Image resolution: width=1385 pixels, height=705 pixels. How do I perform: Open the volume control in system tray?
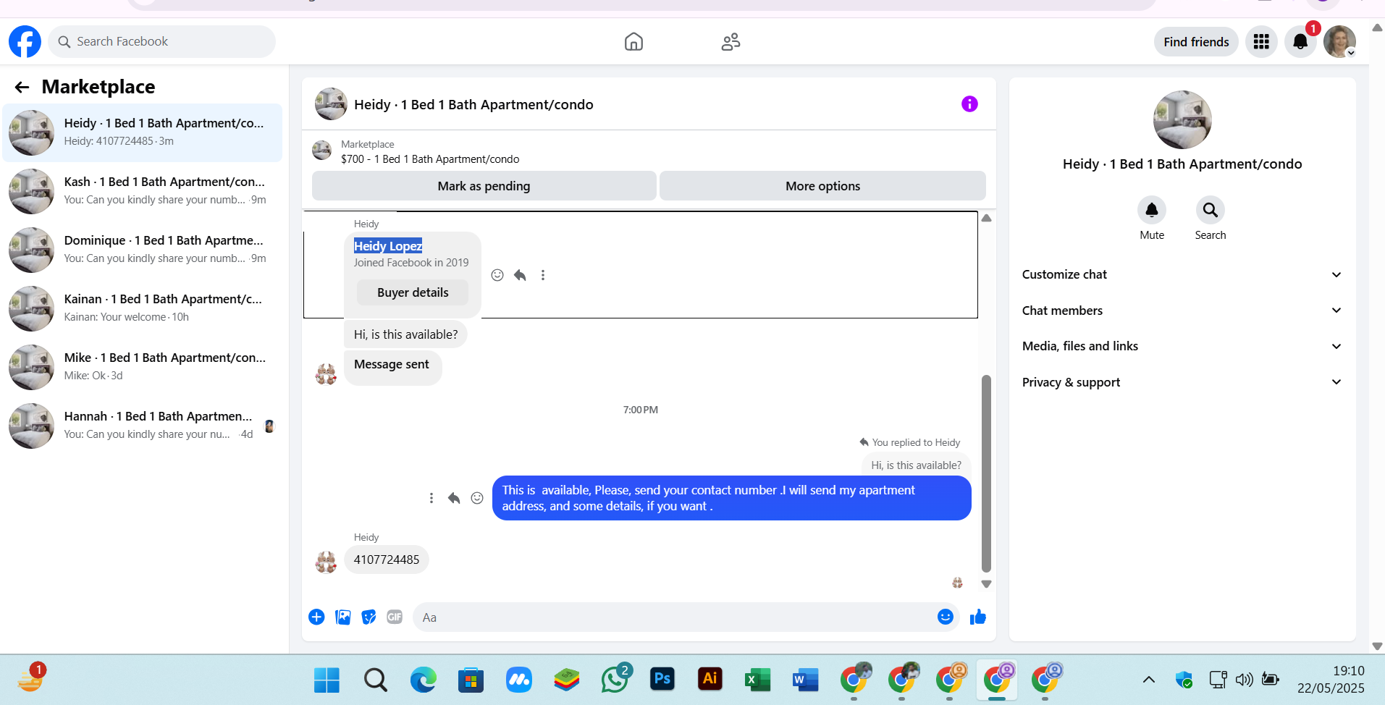1244,680
